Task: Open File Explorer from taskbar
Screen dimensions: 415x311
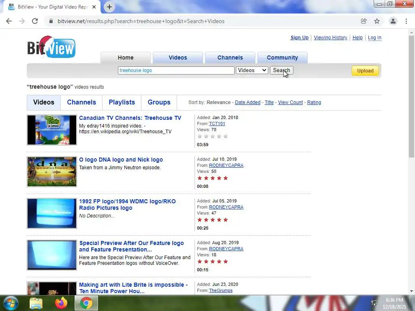Action: point(36,303)
